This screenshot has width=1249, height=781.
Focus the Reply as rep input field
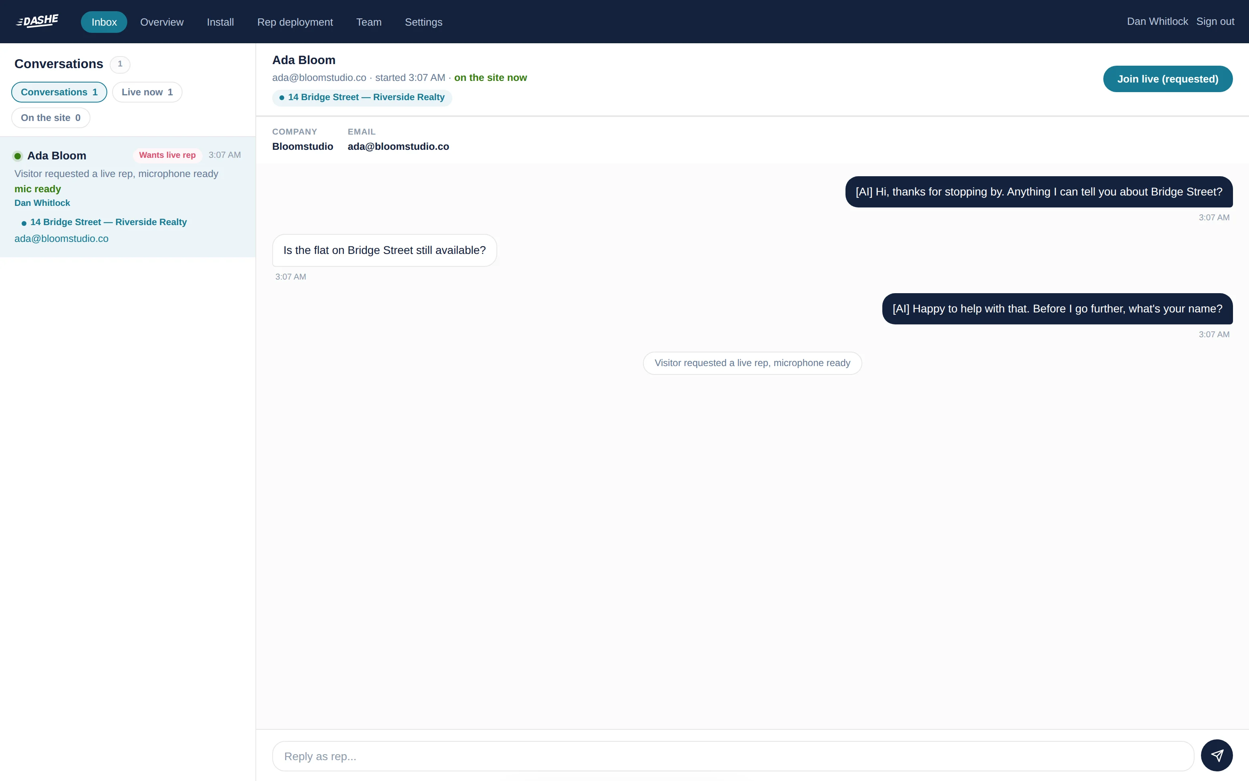(x=733, y=756)
